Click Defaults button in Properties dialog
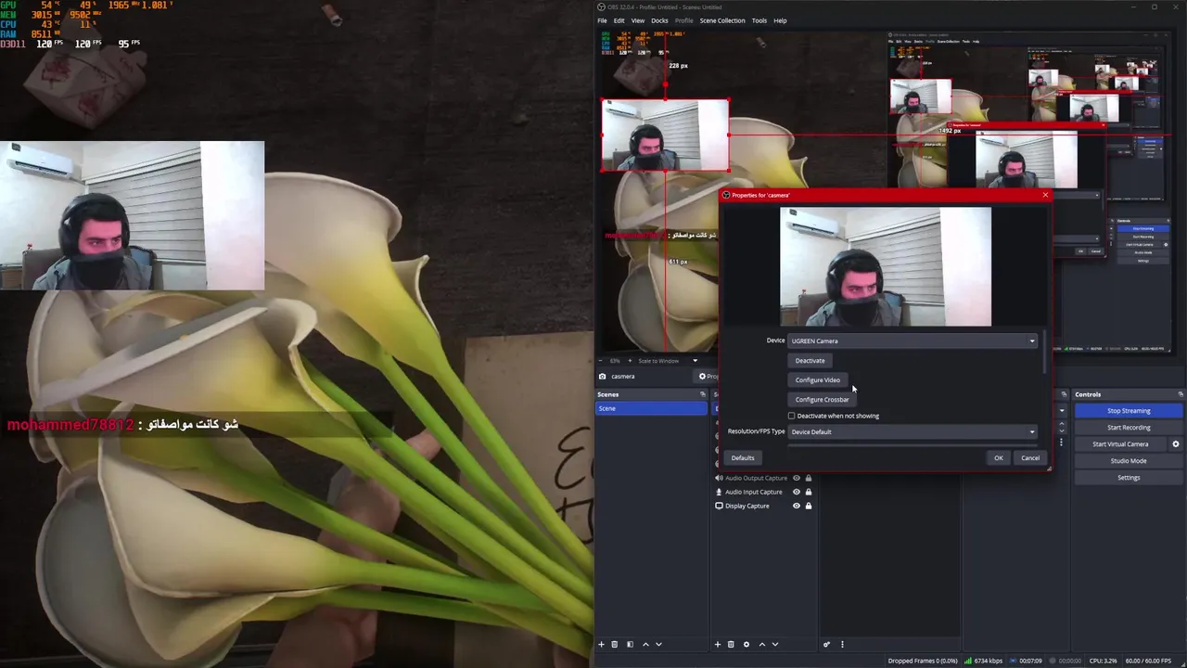 pos(743,457)
